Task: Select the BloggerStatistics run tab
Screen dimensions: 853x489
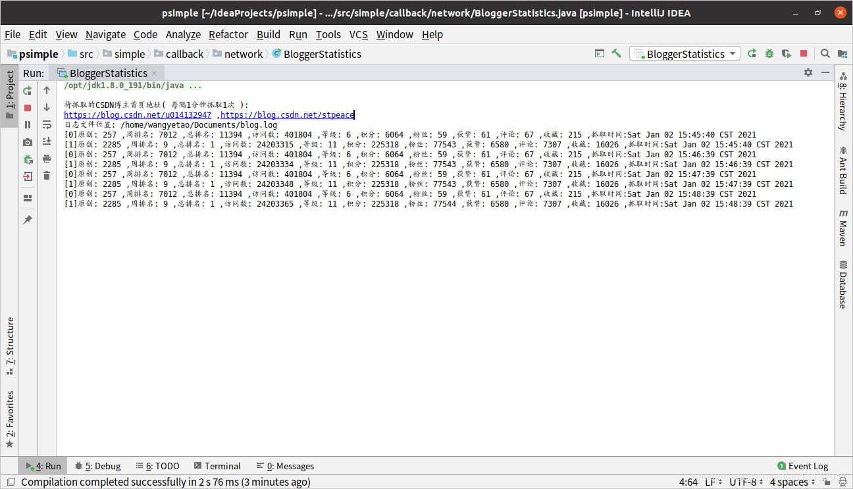Action: tap(107, 73)
